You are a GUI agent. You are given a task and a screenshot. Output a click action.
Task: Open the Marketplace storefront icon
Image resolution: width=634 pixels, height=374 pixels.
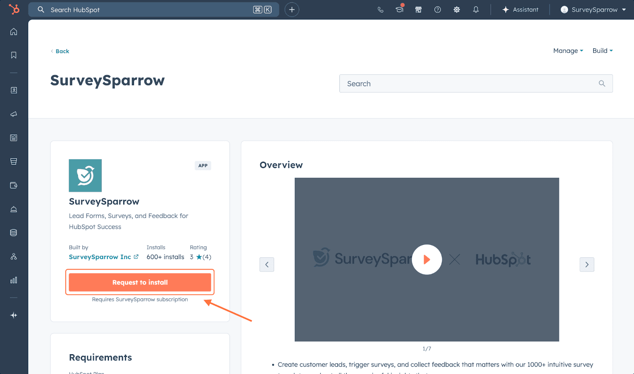(x=418, y=10)
